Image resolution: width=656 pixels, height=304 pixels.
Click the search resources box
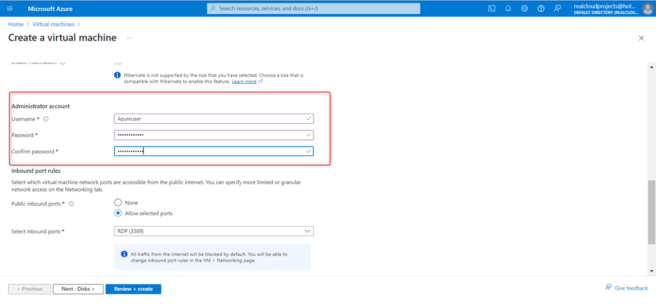coord(314,8)
